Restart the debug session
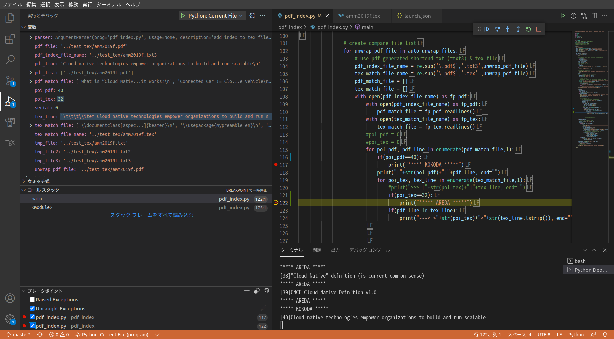Screen dimensions: 614x339 coord(528,29)
